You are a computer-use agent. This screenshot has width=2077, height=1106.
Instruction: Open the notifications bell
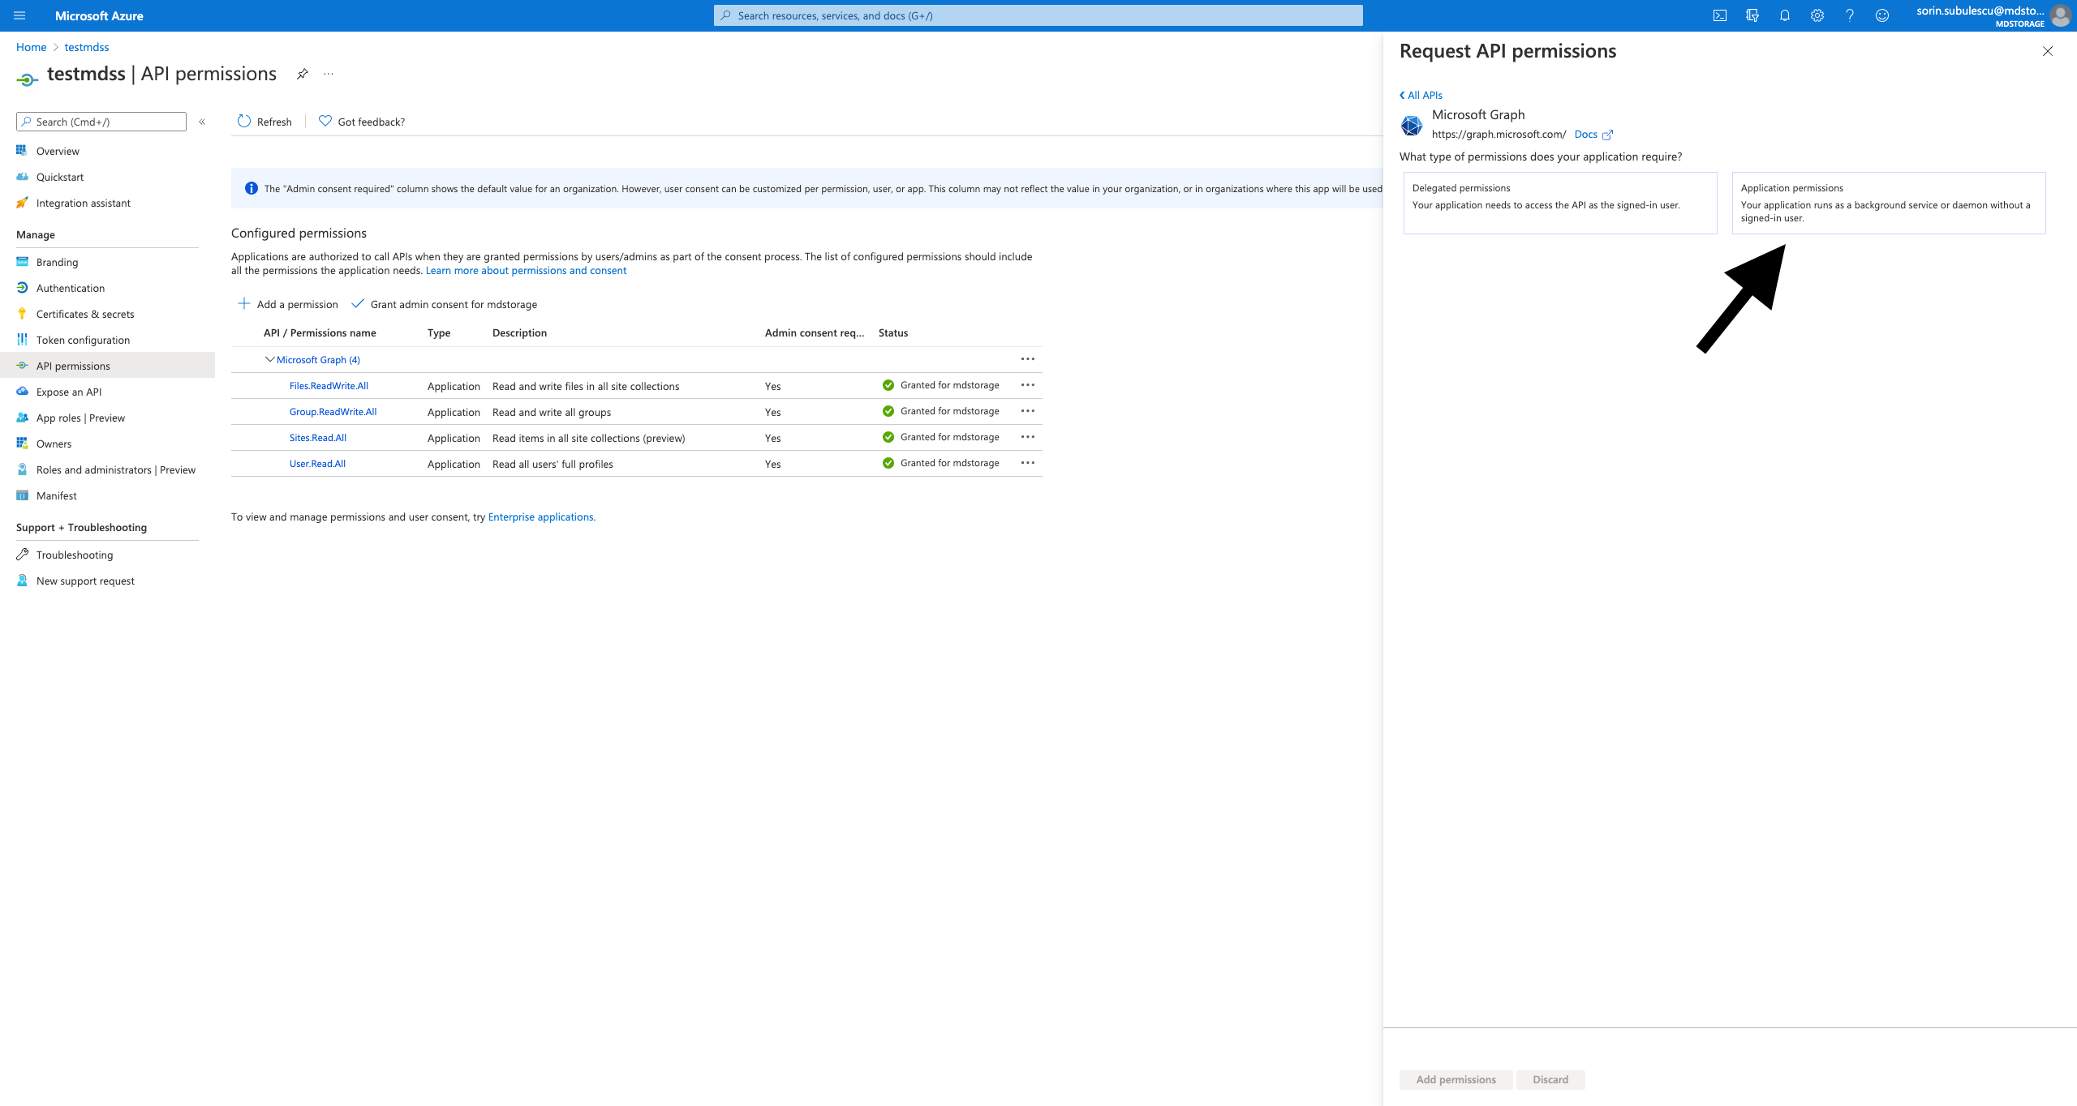pyautogui.click(x=1785, y=15)
